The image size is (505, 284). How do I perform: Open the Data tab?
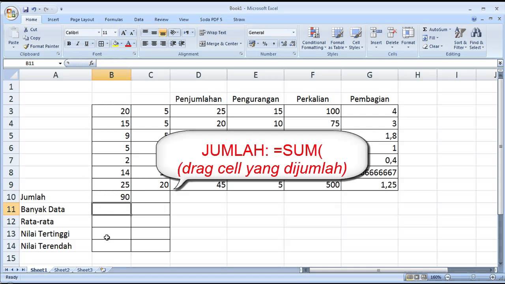139,19
